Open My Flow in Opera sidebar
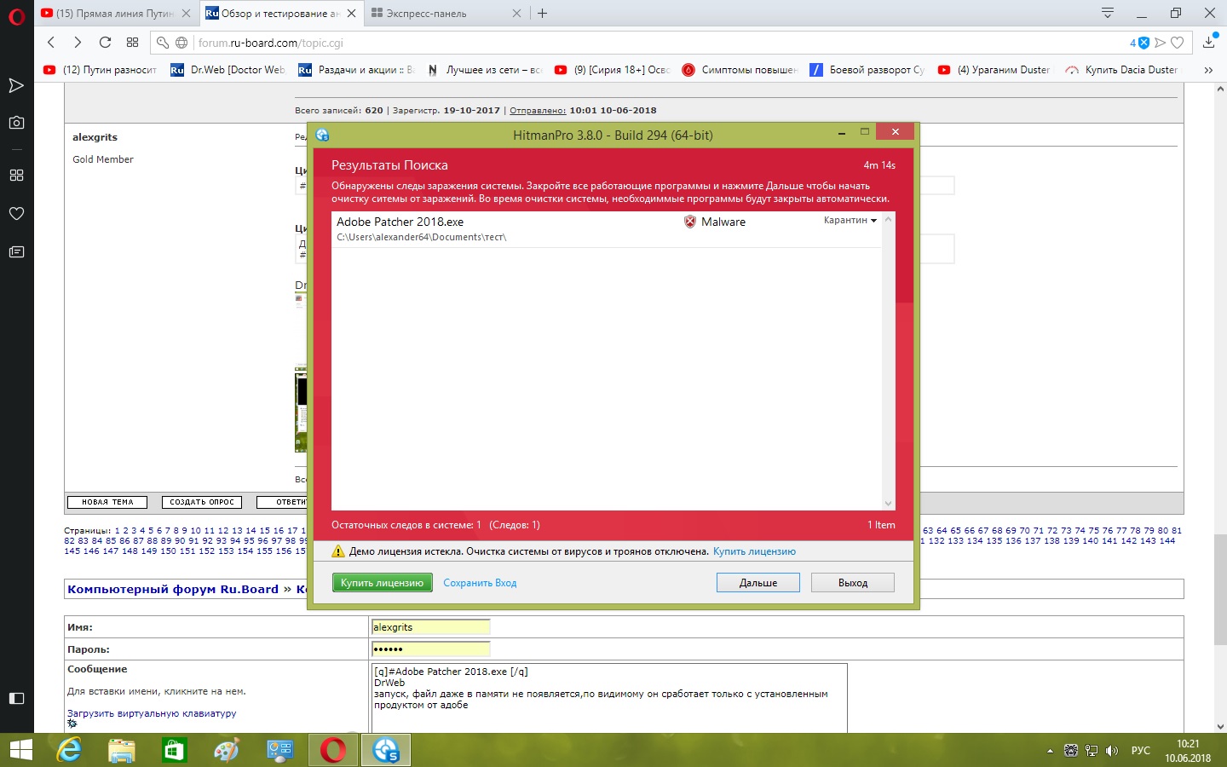The image size is (1227, 767). pos(16,85)
